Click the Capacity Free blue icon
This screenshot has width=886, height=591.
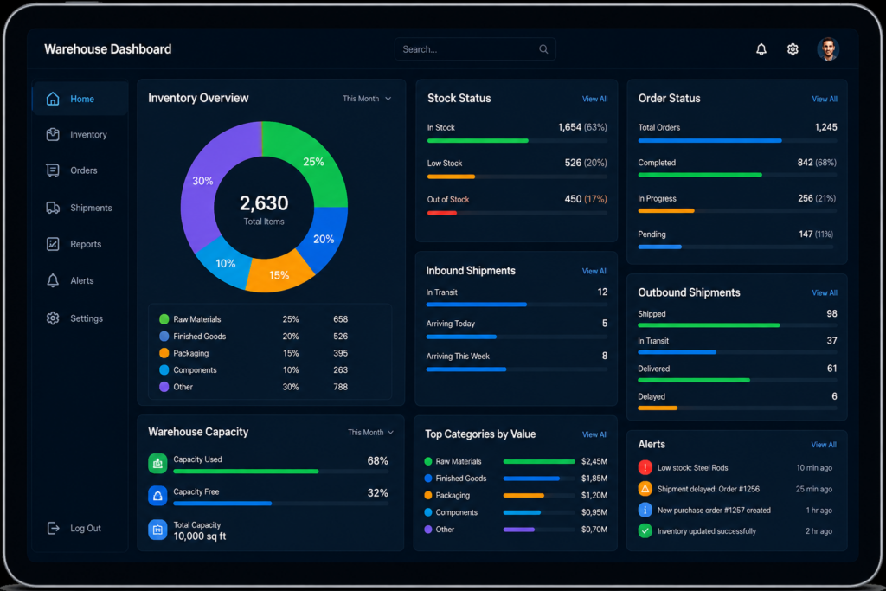(157, 496)
